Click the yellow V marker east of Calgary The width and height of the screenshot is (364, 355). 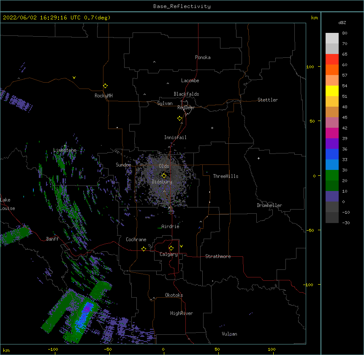(181, 246)
